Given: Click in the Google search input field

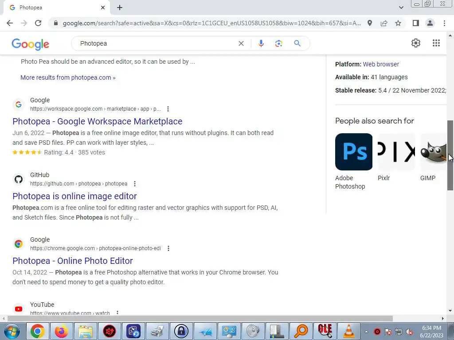Looking at the screenshot, I should click(x=157, y=43).
